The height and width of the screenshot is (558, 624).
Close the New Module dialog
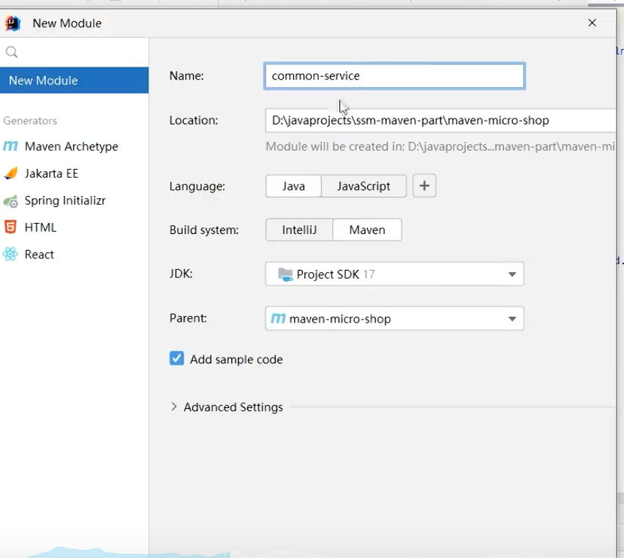[592, 23]
